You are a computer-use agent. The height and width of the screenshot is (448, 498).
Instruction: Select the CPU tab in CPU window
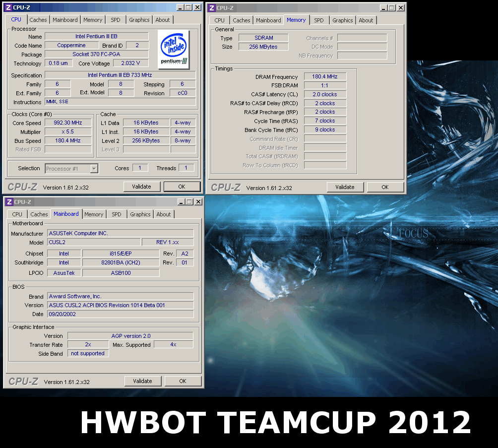tap(16, 19)
